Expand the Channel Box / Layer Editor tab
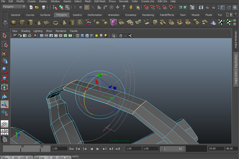The image size is (239, 159). (x=236, y=69)
